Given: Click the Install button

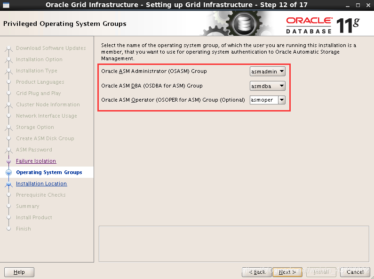Looking at the screenshot, I should [x=321, y=272].
